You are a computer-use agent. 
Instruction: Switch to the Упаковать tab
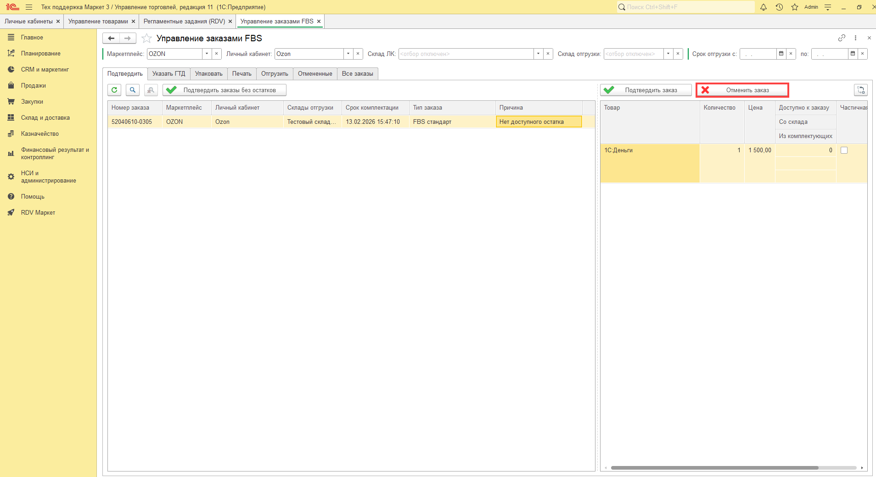tap(208, 74)
